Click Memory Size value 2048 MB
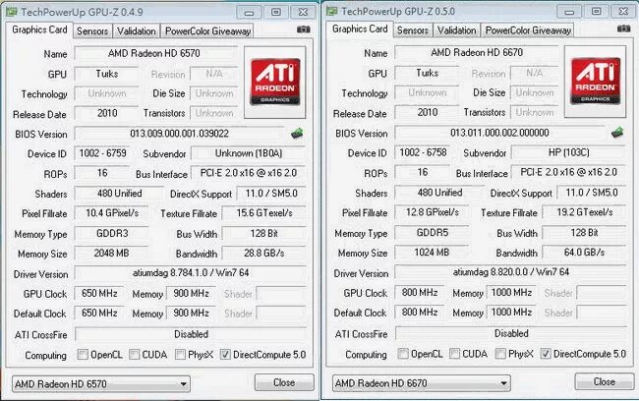This screenshot has width=639, height=401. tap(112, 253)
